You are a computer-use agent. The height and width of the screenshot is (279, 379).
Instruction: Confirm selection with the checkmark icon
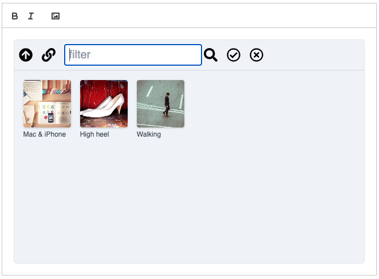(x=234, y=55)
